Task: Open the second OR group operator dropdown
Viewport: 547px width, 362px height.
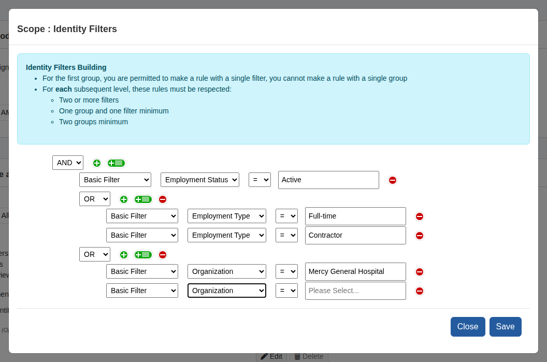Action: pos(95,254)
